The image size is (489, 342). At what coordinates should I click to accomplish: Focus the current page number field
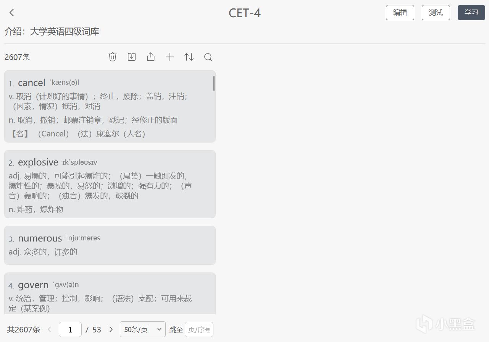pos(70,329)
